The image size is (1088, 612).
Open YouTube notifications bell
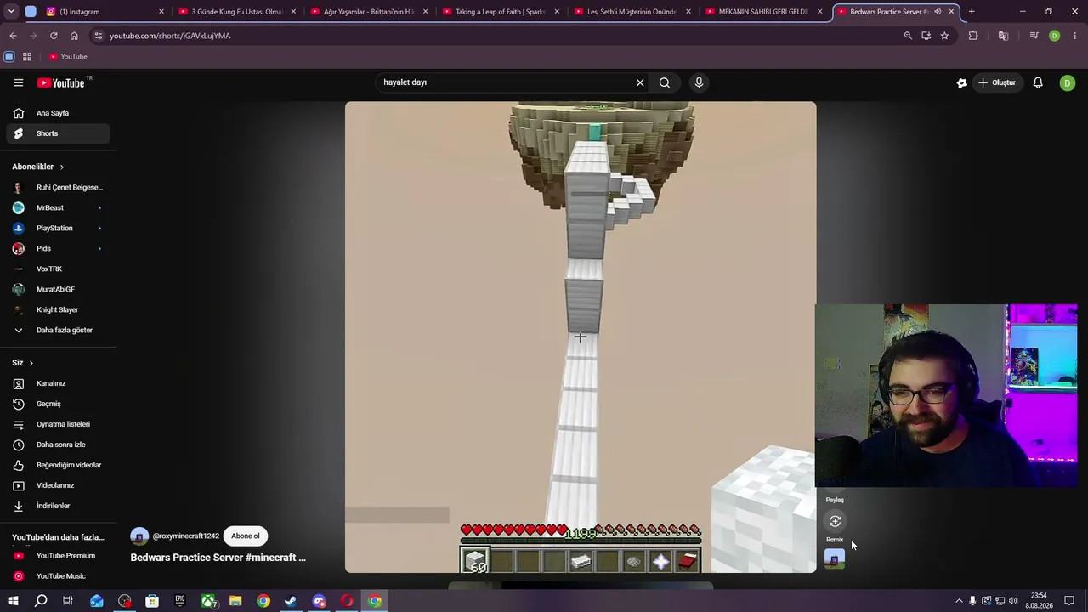pos(1038,82)
